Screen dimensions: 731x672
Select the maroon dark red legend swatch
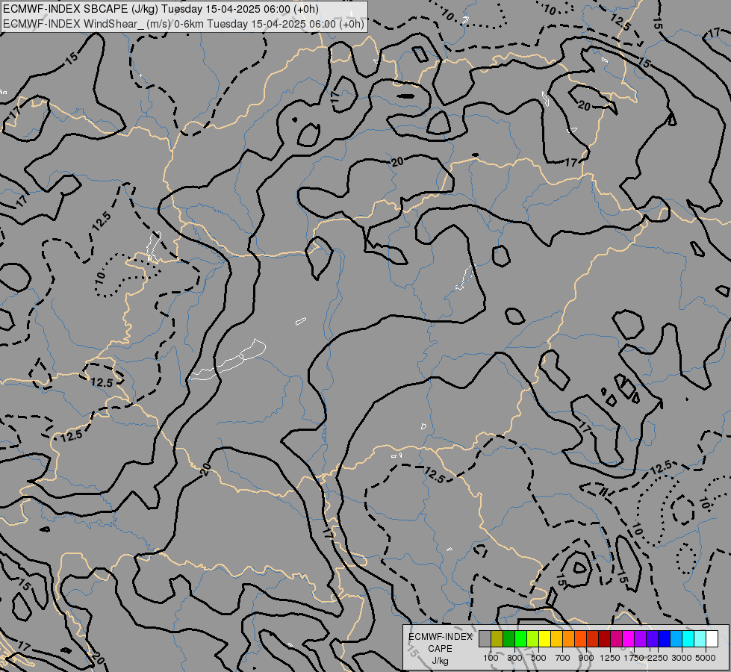pyautogui.click(x=604, y=639)
